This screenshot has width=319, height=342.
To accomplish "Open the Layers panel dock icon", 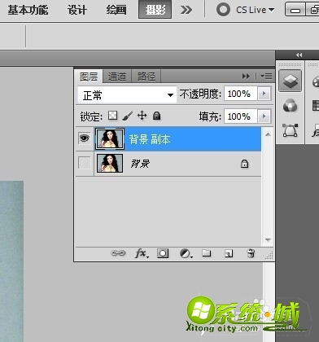I will [x=290, y=81].
